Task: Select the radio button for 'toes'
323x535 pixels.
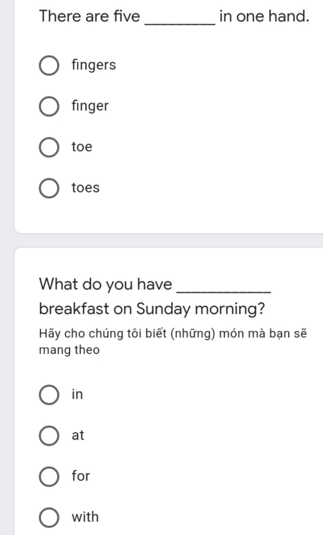Action: click(x=49, y=188)
